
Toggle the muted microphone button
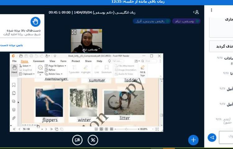click(93, 140)
